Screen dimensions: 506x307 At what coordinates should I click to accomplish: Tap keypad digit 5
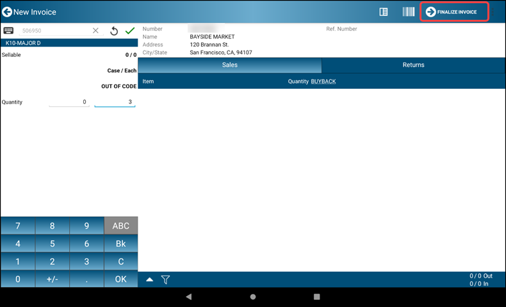[53, 244]
